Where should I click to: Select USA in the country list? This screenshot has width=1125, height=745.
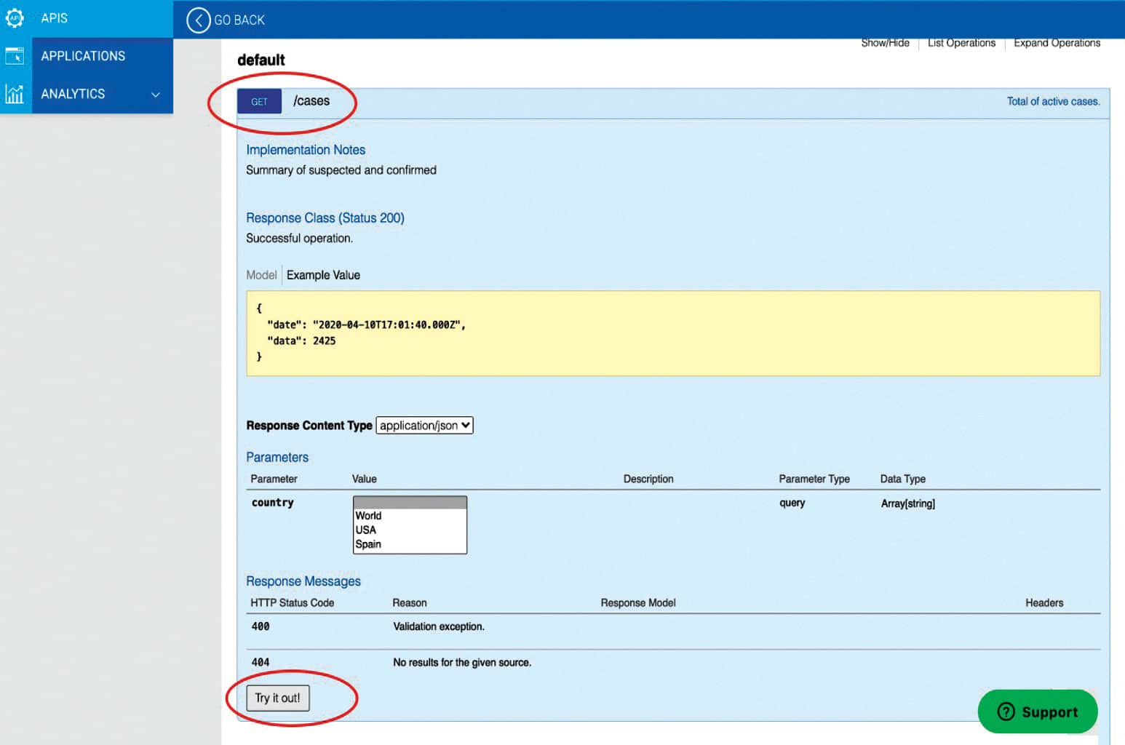(x=366, y=530)
